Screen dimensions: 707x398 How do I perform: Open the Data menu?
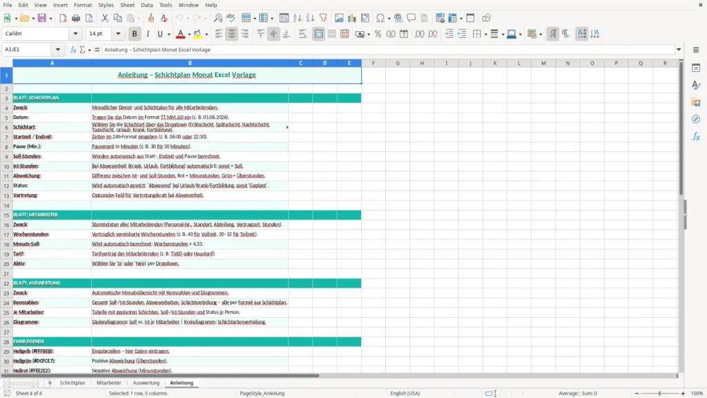coord(146,5)
